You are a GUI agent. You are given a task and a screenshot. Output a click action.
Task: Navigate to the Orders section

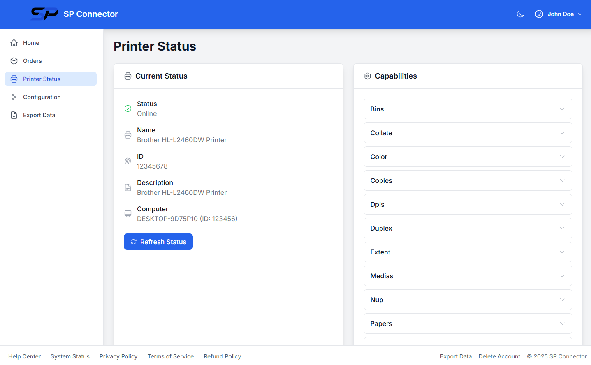tap(32, 60)
